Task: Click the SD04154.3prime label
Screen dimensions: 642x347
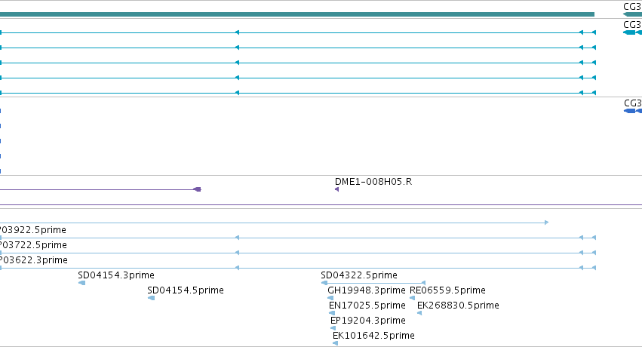Action: click(x=116, y=275)
